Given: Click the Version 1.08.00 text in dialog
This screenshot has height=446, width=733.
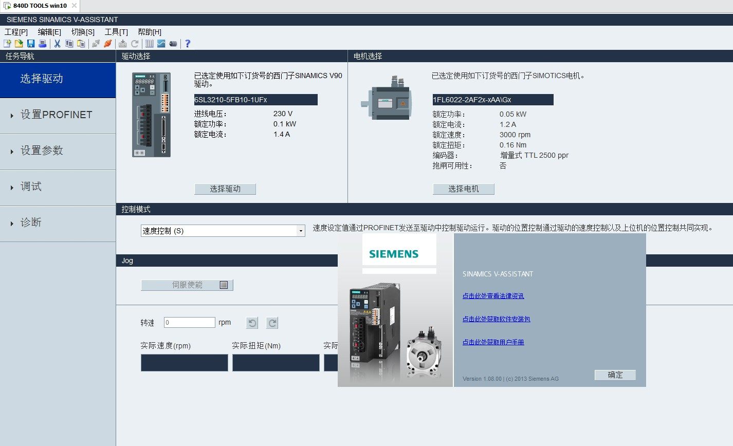Looking at the screenshot, I should pyautogui.click(x=482, y=379).
